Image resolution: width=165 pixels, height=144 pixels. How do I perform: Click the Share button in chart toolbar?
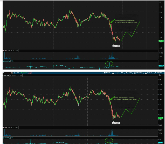coord(107,73)
